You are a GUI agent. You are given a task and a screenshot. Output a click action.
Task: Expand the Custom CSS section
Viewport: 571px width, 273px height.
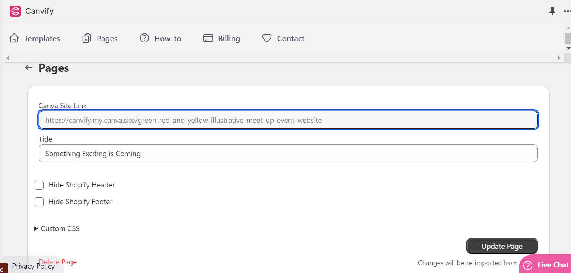[x=57, y=228]
